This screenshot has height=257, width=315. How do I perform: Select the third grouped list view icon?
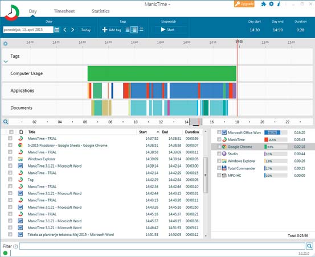coord(141,30)
